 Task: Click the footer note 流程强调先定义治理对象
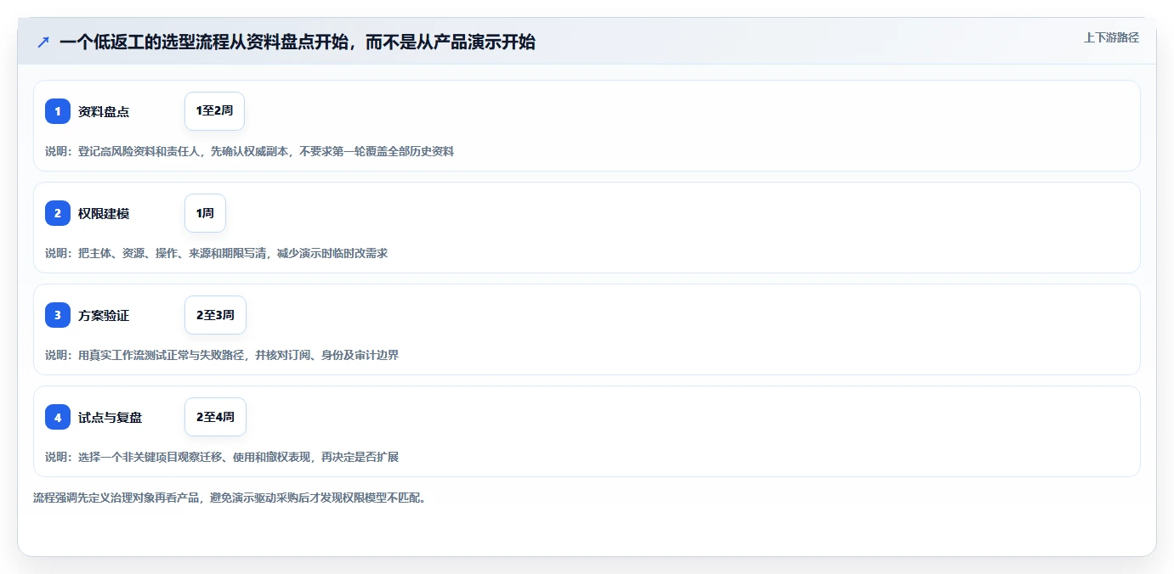[x=230, y=498]
